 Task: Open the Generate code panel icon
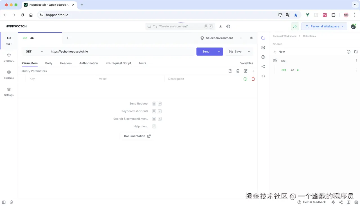[263, 76]
